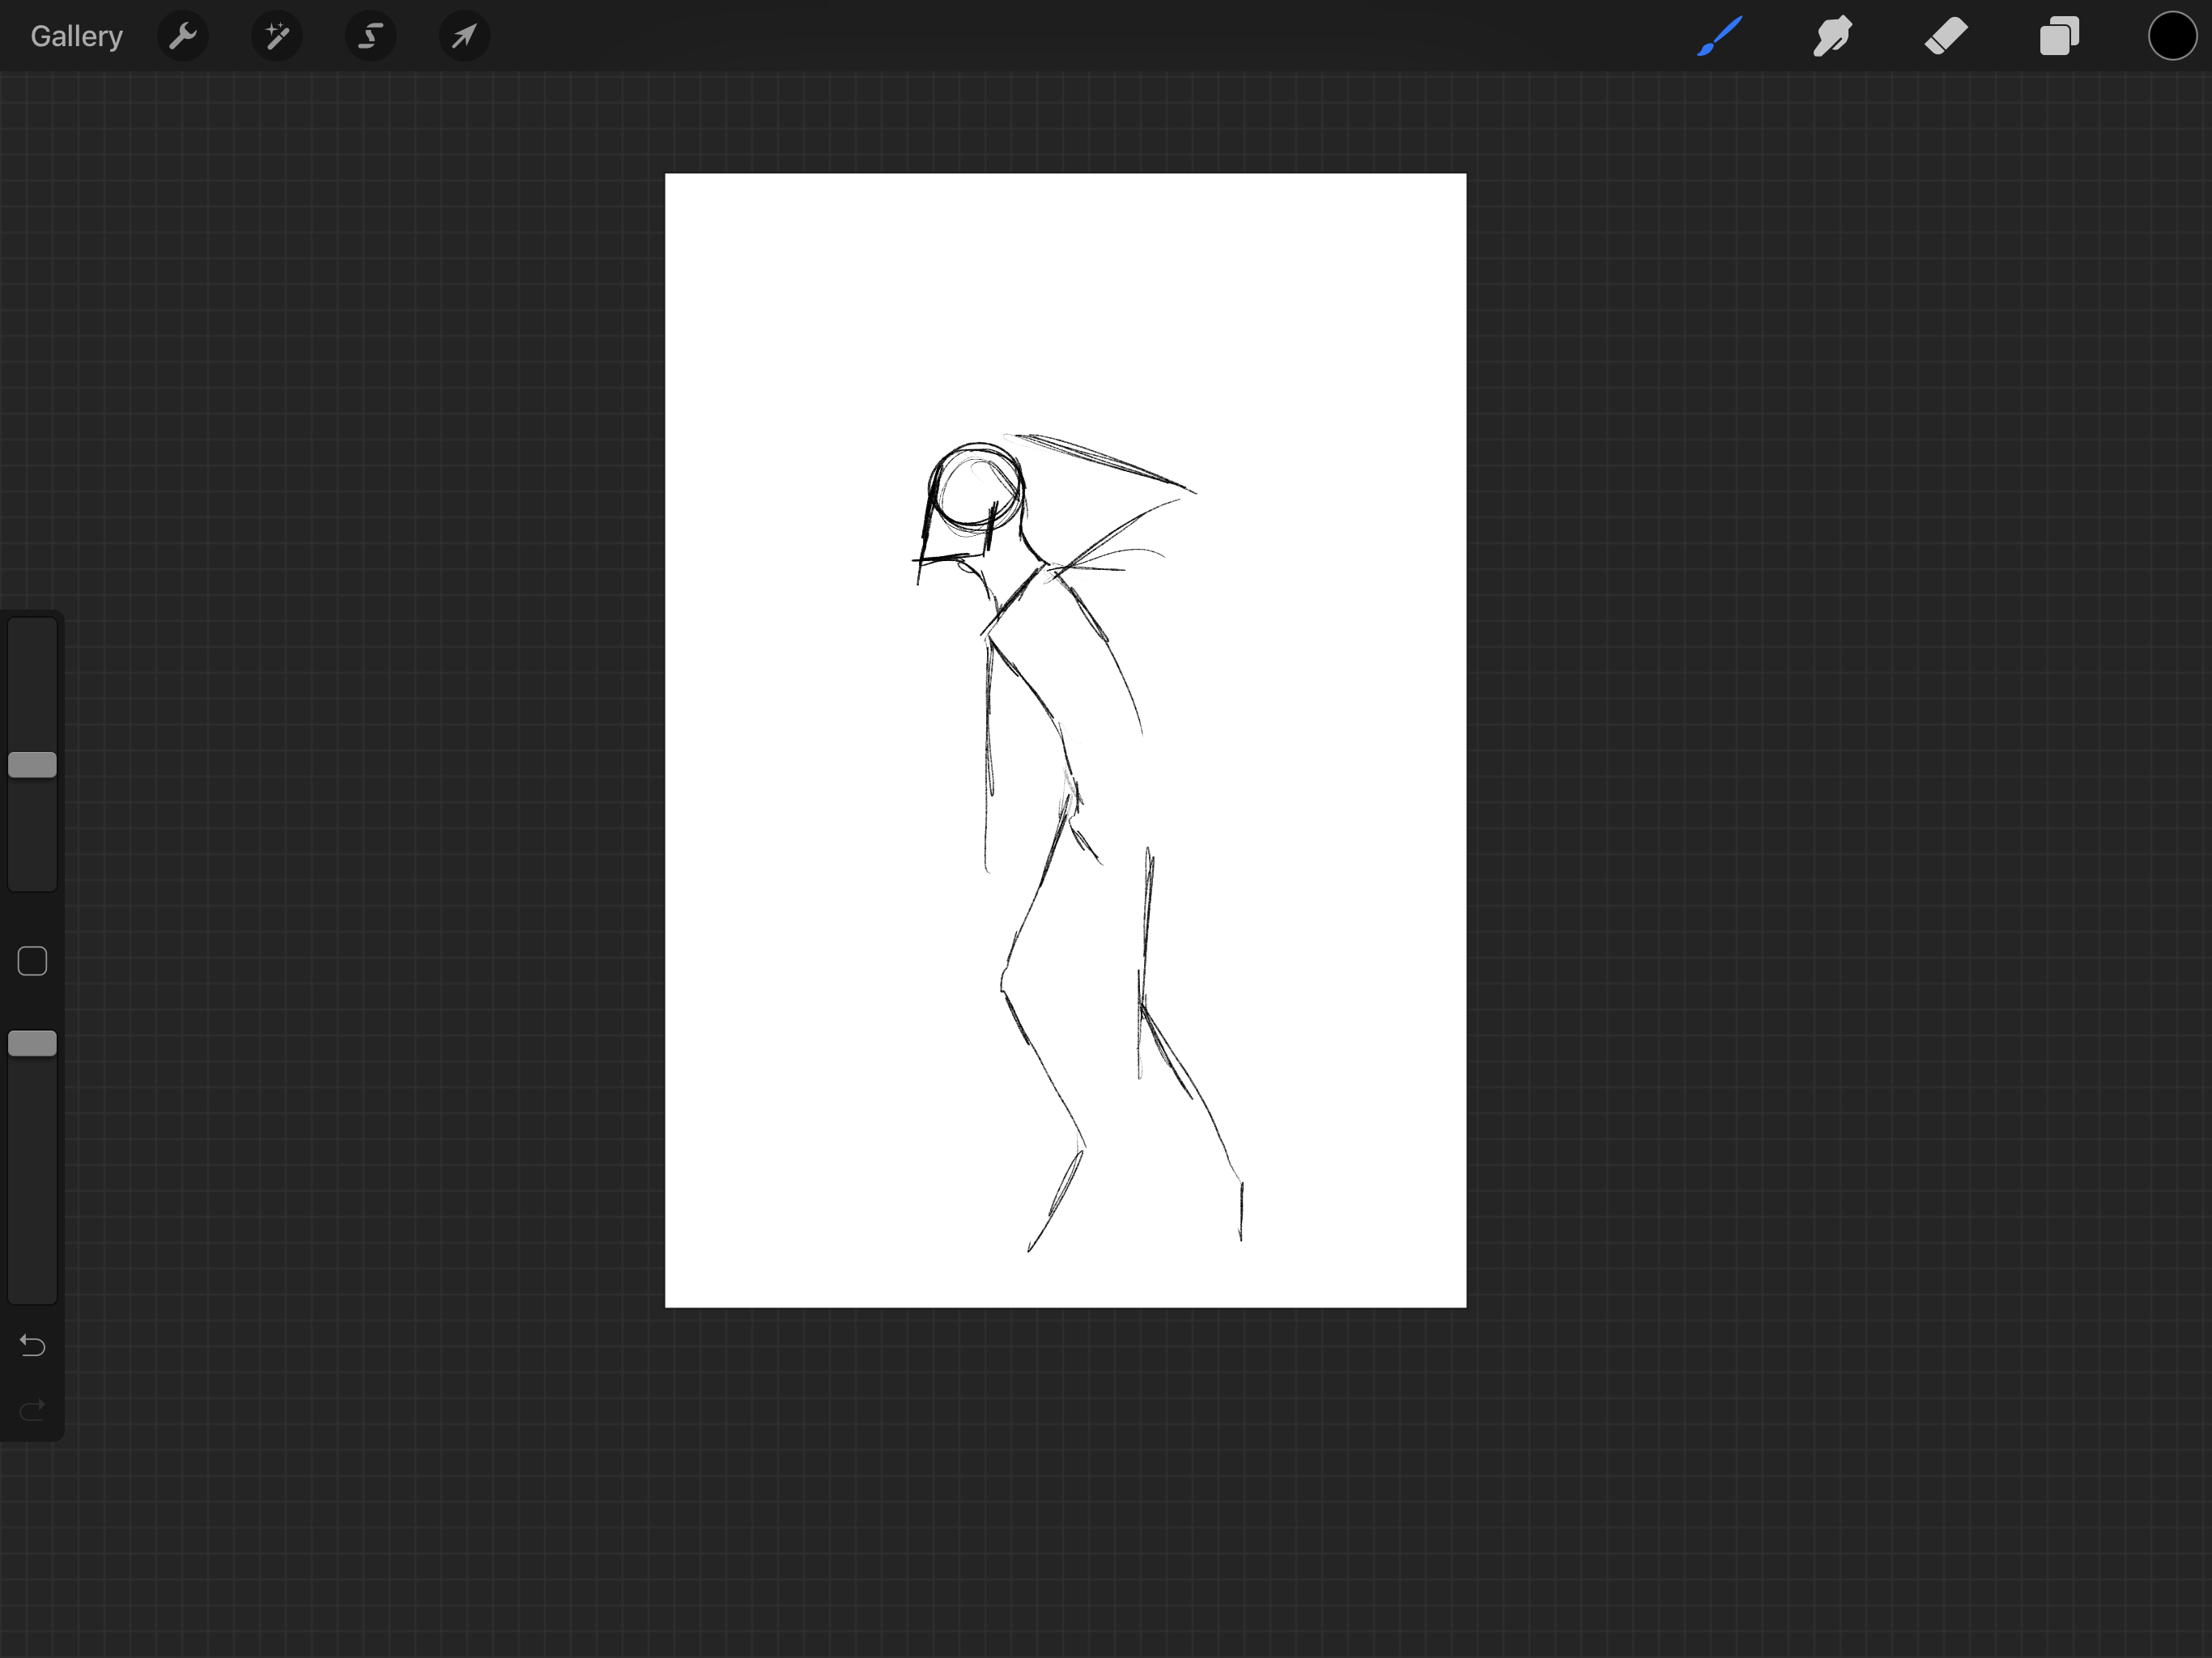
Task: Click the brush size slider handle
Action: [x=32, y=765]
